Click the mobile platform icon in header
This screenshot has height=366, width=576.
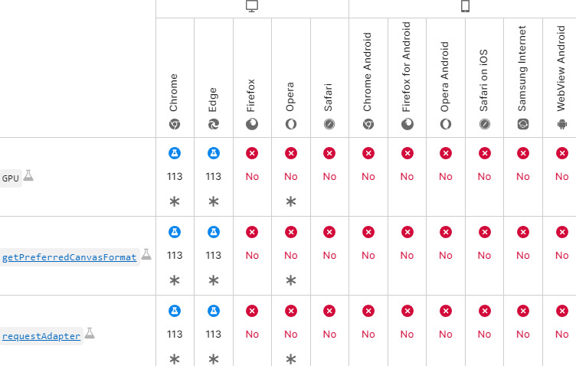(x=464, y=6)
